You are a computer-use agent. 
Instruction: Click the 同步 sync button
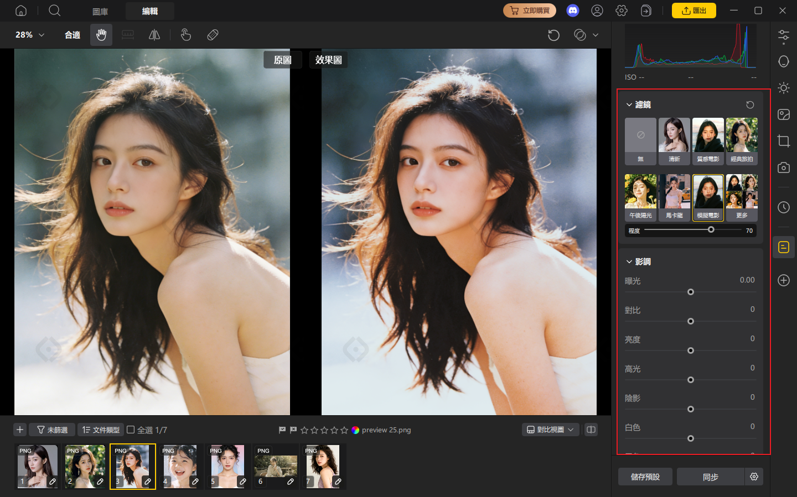coord(711,477)
